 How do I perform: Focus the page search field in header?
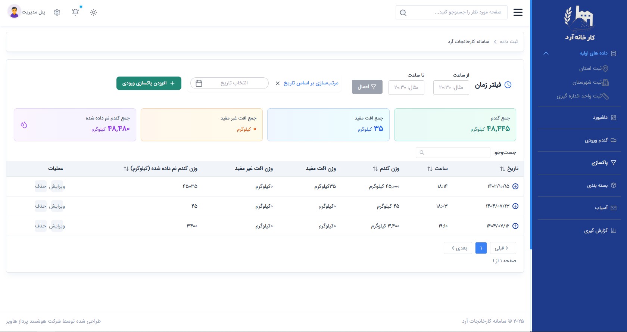coord(452,12)
